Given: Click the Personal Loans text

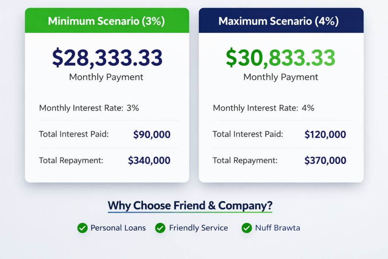Looking at the screenshot, I should tap(118, 228).
